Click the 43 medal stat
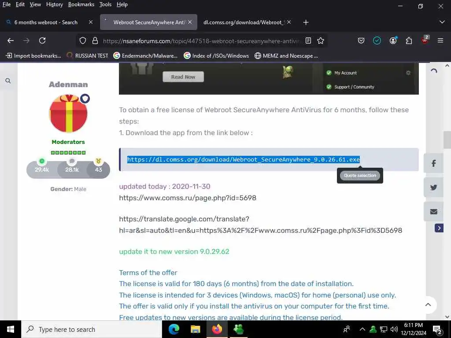 pyautogui.click(x=98, y=169)
